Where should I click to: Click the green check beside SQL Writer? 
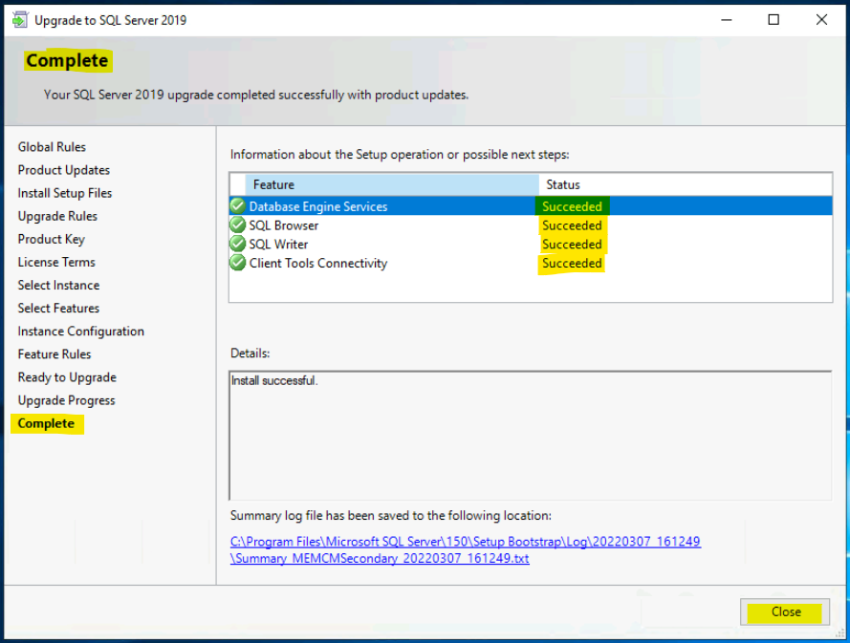tap(237, 244)
